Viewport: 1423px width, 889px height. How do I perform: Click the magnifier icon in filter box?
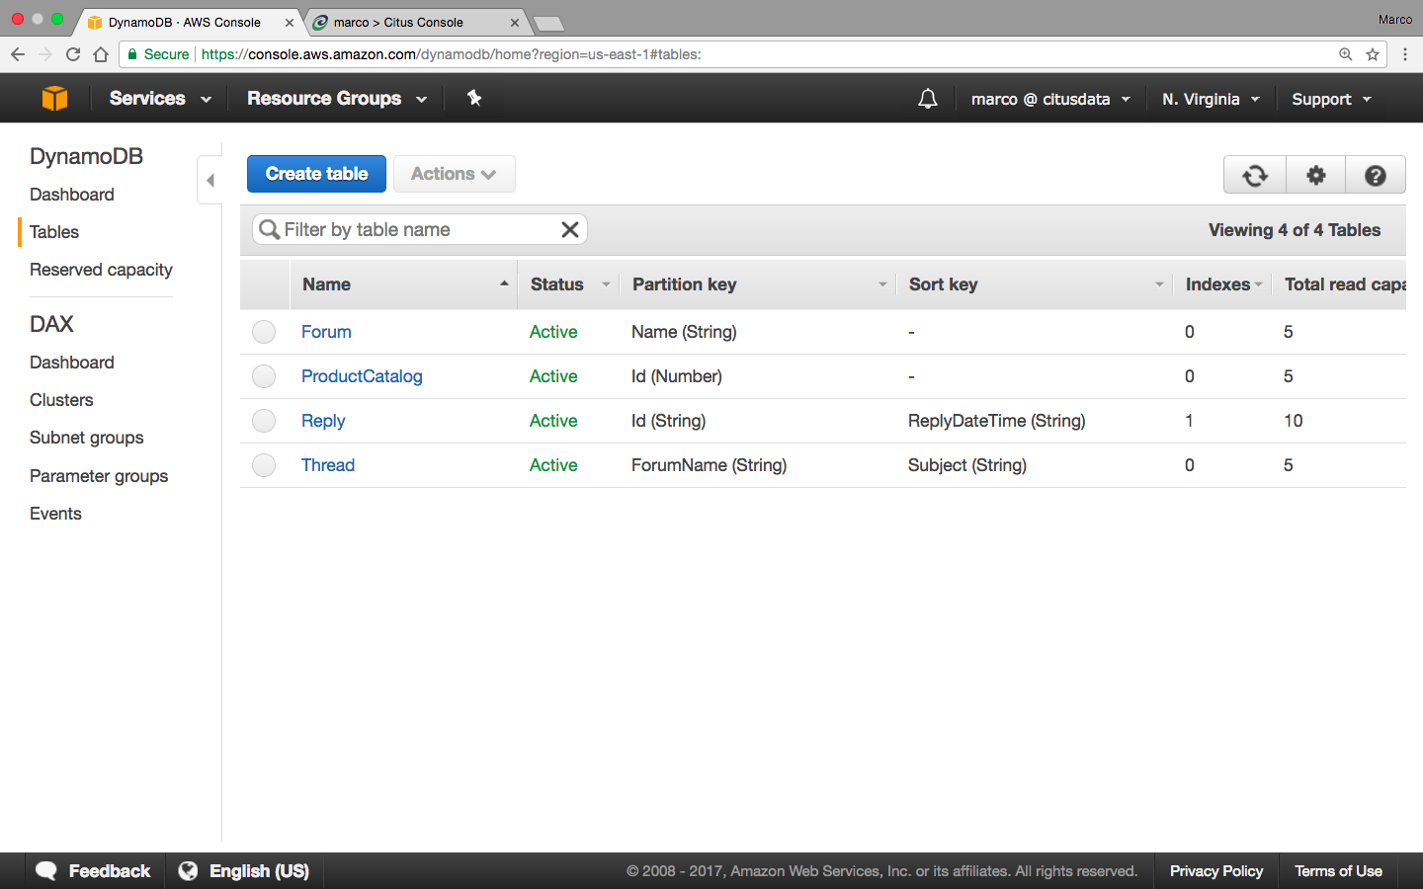pos(269,229)
